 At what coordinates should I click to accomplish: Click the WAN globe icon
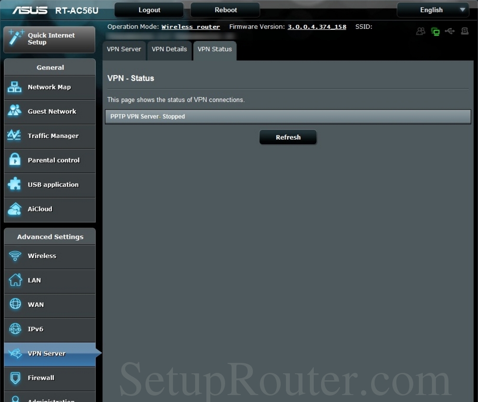click(x=15, y=304)
